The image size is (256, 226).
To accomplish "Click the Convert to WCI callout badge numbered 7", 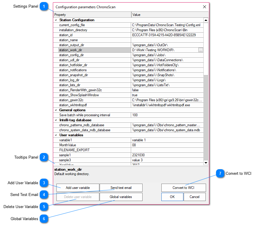I will pyautogui.click(x=220, y=174).
